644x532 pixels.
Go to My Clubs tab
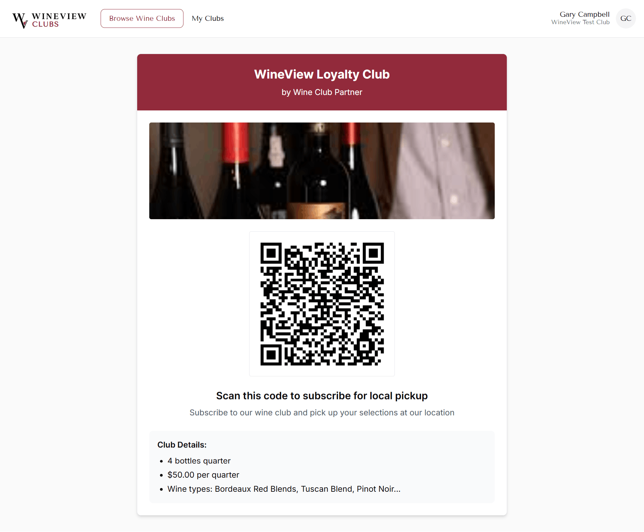208,18
